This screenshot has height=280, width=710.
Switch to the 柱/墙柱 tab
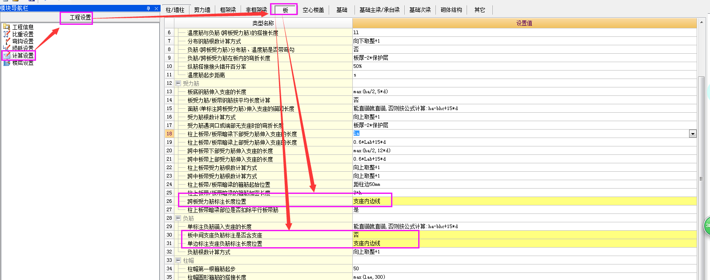tap(175, 10)
